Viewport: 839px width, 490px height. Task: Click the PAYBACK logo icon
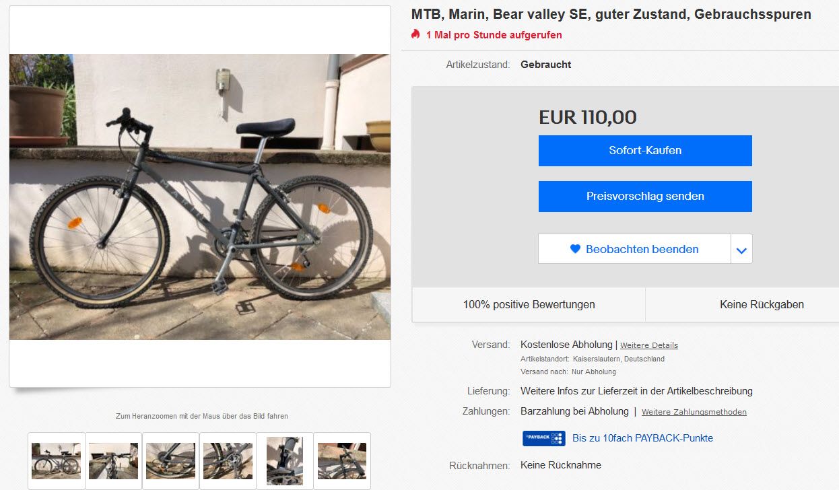point(543,438)
